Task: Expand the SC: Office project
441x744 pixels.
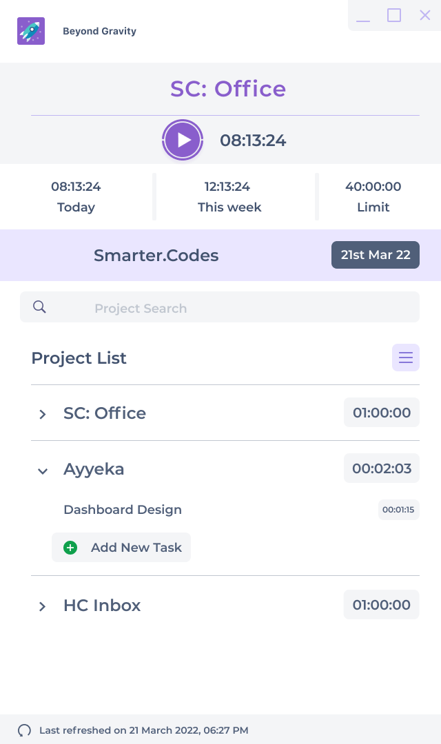Action: click(x=43, y=414)
